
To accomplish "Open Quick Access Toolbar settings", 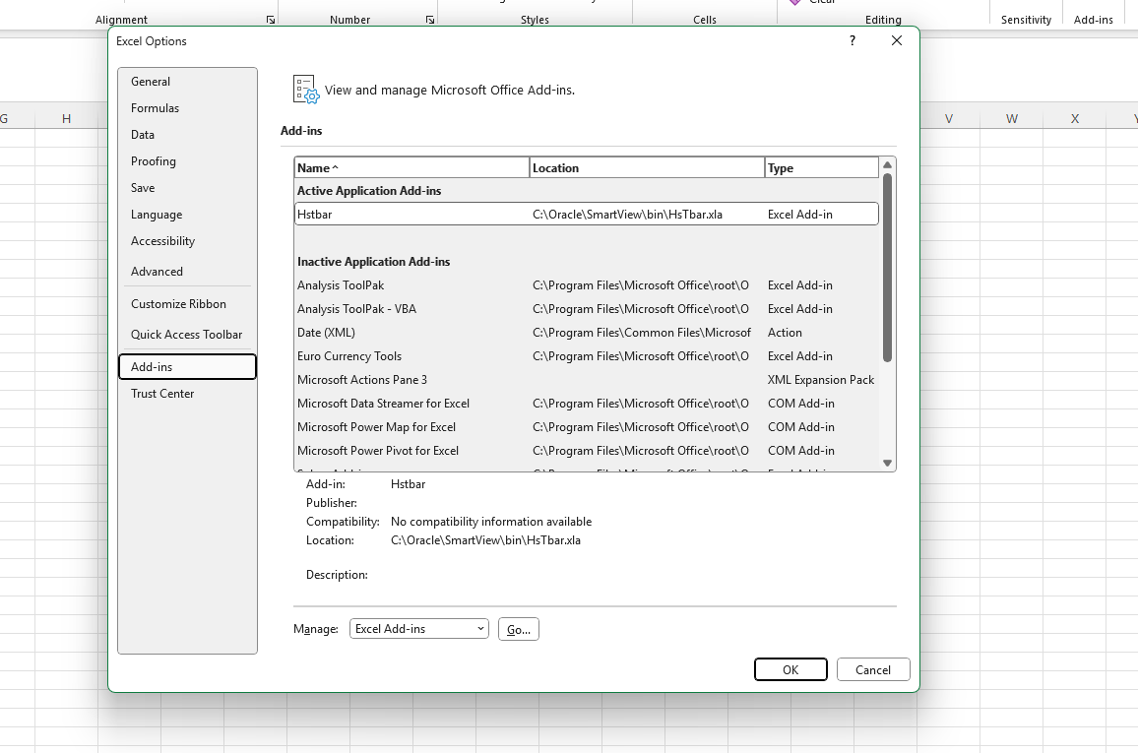I will pos(187,335).
